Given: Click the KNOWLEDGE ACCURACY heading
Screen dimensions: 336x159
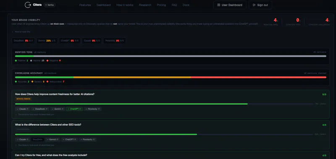Looking at the screenshot, I should 29,73.
